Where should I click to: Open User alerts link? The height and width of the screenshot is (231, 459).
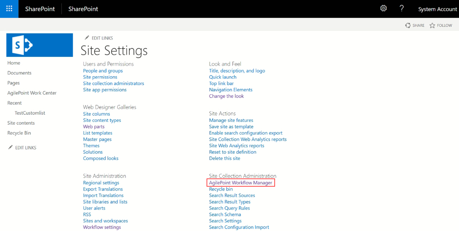click(94, 208)
